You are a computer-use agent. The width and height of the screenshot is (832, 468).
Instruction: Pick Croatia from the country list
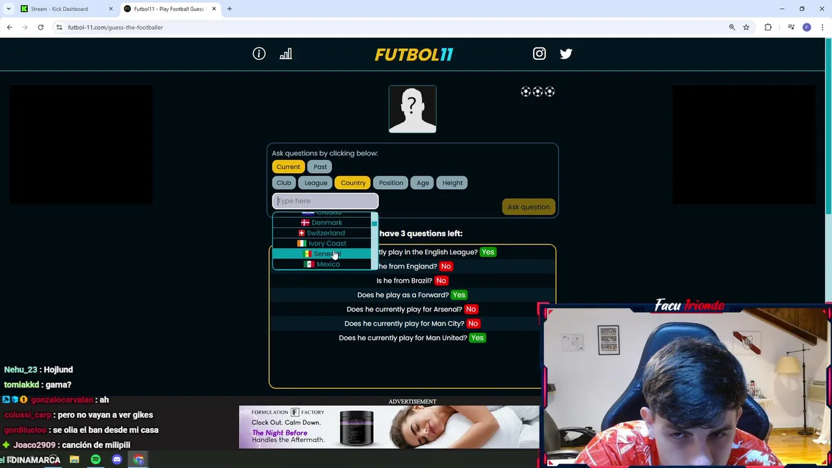point(322,214)
